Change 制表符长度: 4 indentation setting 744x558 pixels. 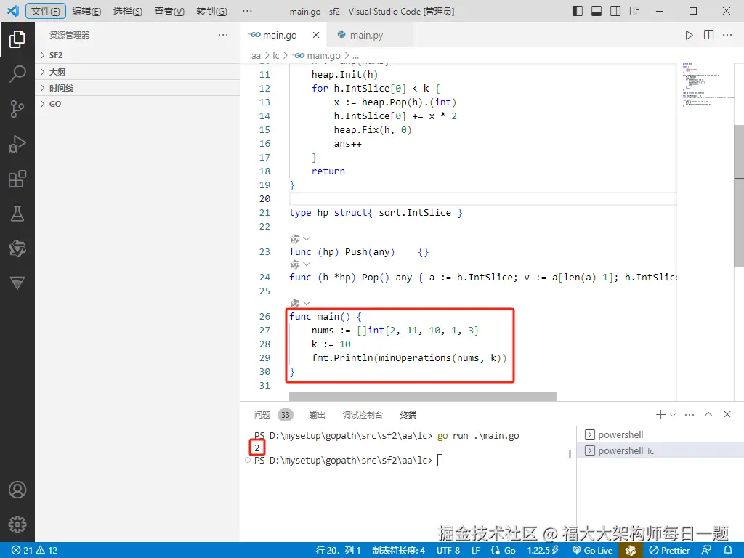click(399, 551)
